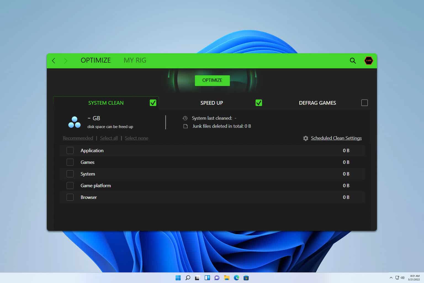This screenshot has width=424, height=283.
Task: Uncheck the Speed Up checkbox
Action: tap(259, 103)
